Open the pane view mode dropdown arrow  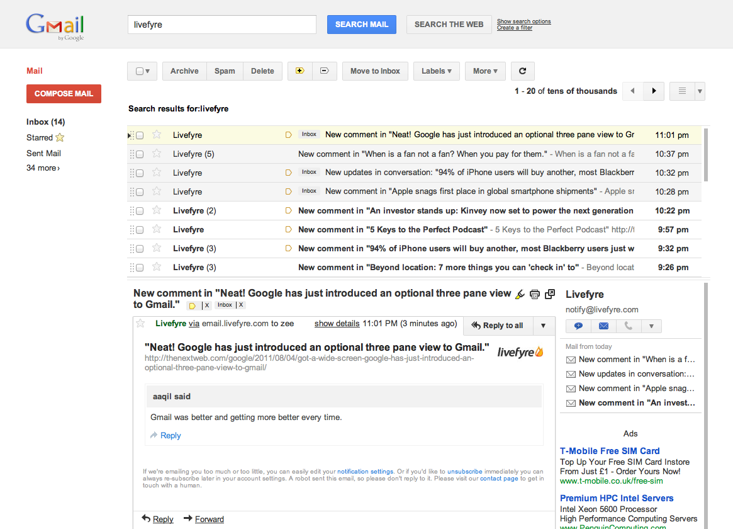click(x=700, y=91)
